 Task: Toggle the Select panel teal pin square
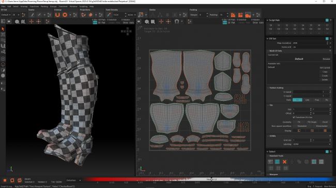tap(327, 151)
